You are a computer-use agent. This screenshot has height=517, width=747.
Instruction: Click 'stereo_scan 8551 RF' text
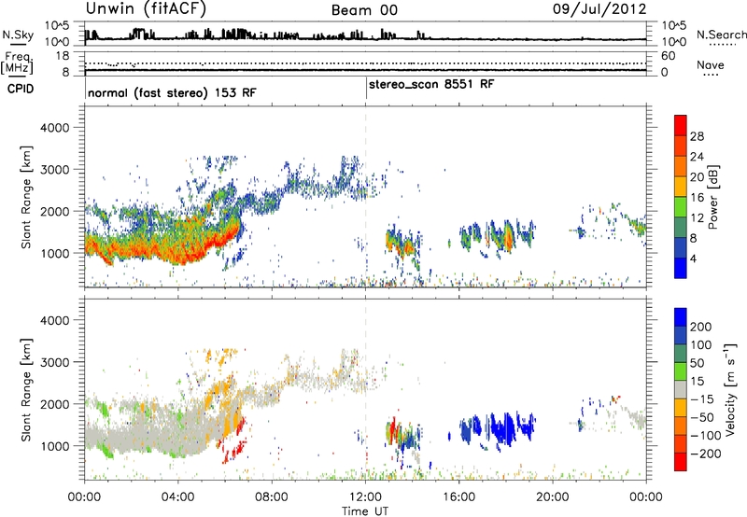click(431, 84)
